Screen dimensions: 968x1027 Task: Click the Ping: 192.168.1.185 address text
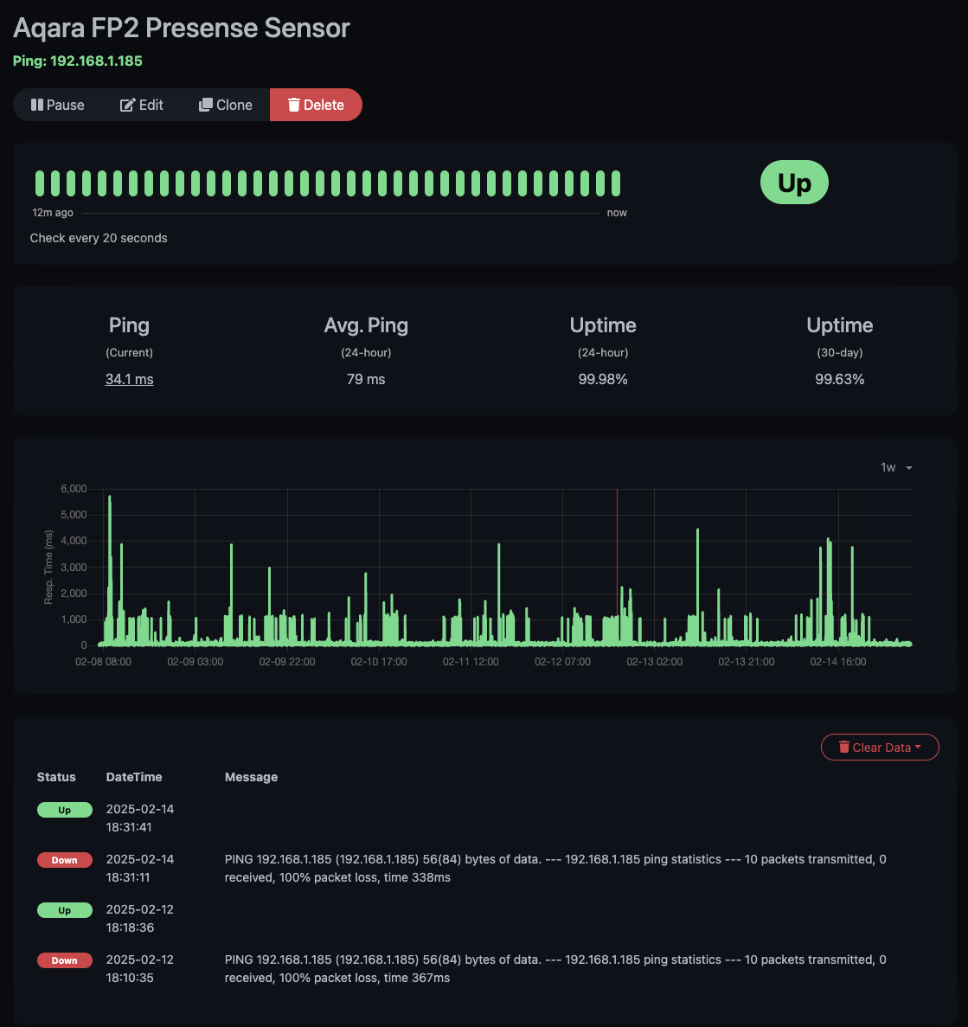coord(78,61)
